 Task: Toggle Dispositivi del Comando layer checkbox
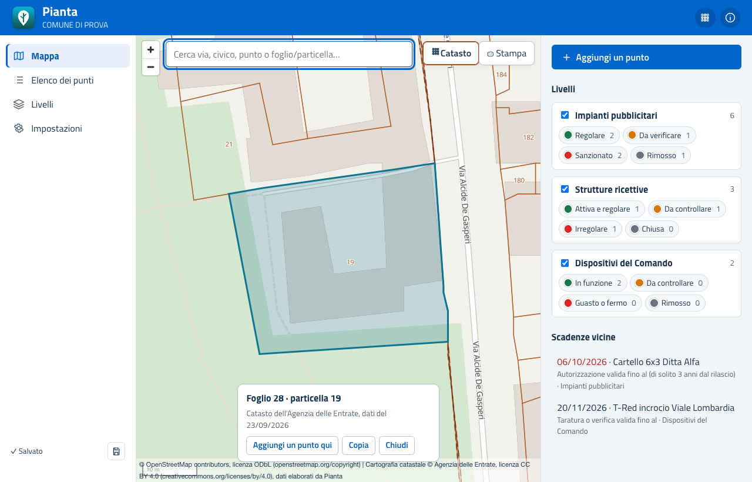pos(565,263)
